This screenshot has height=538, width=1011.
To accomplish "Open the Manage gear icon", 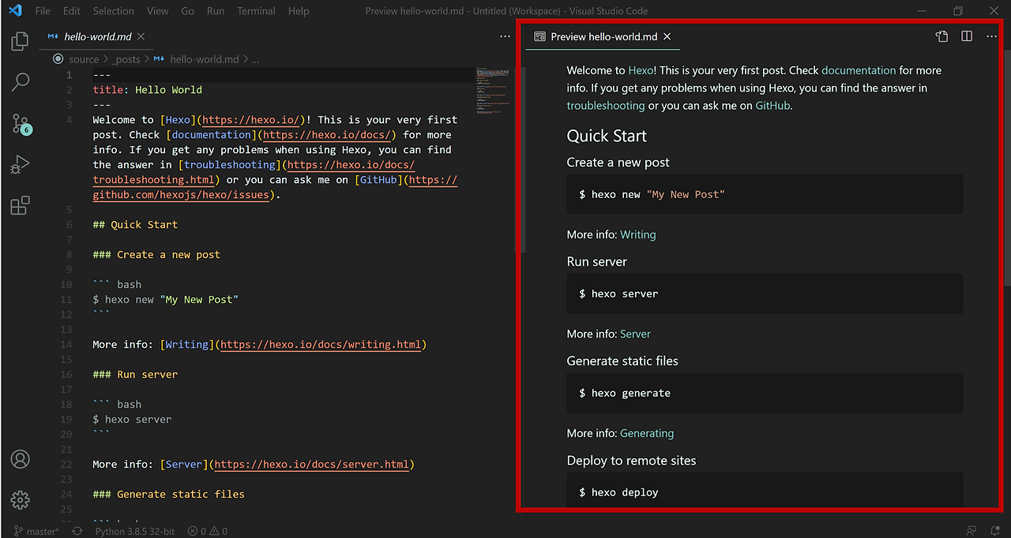I will tap(21, 500).
